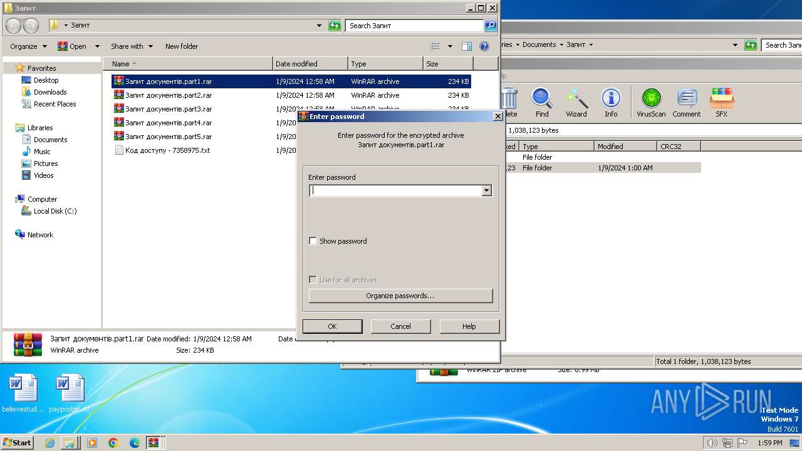Open the Start menu
The image size is (802, 451).
pyautogui.click(x=18, y=443)
